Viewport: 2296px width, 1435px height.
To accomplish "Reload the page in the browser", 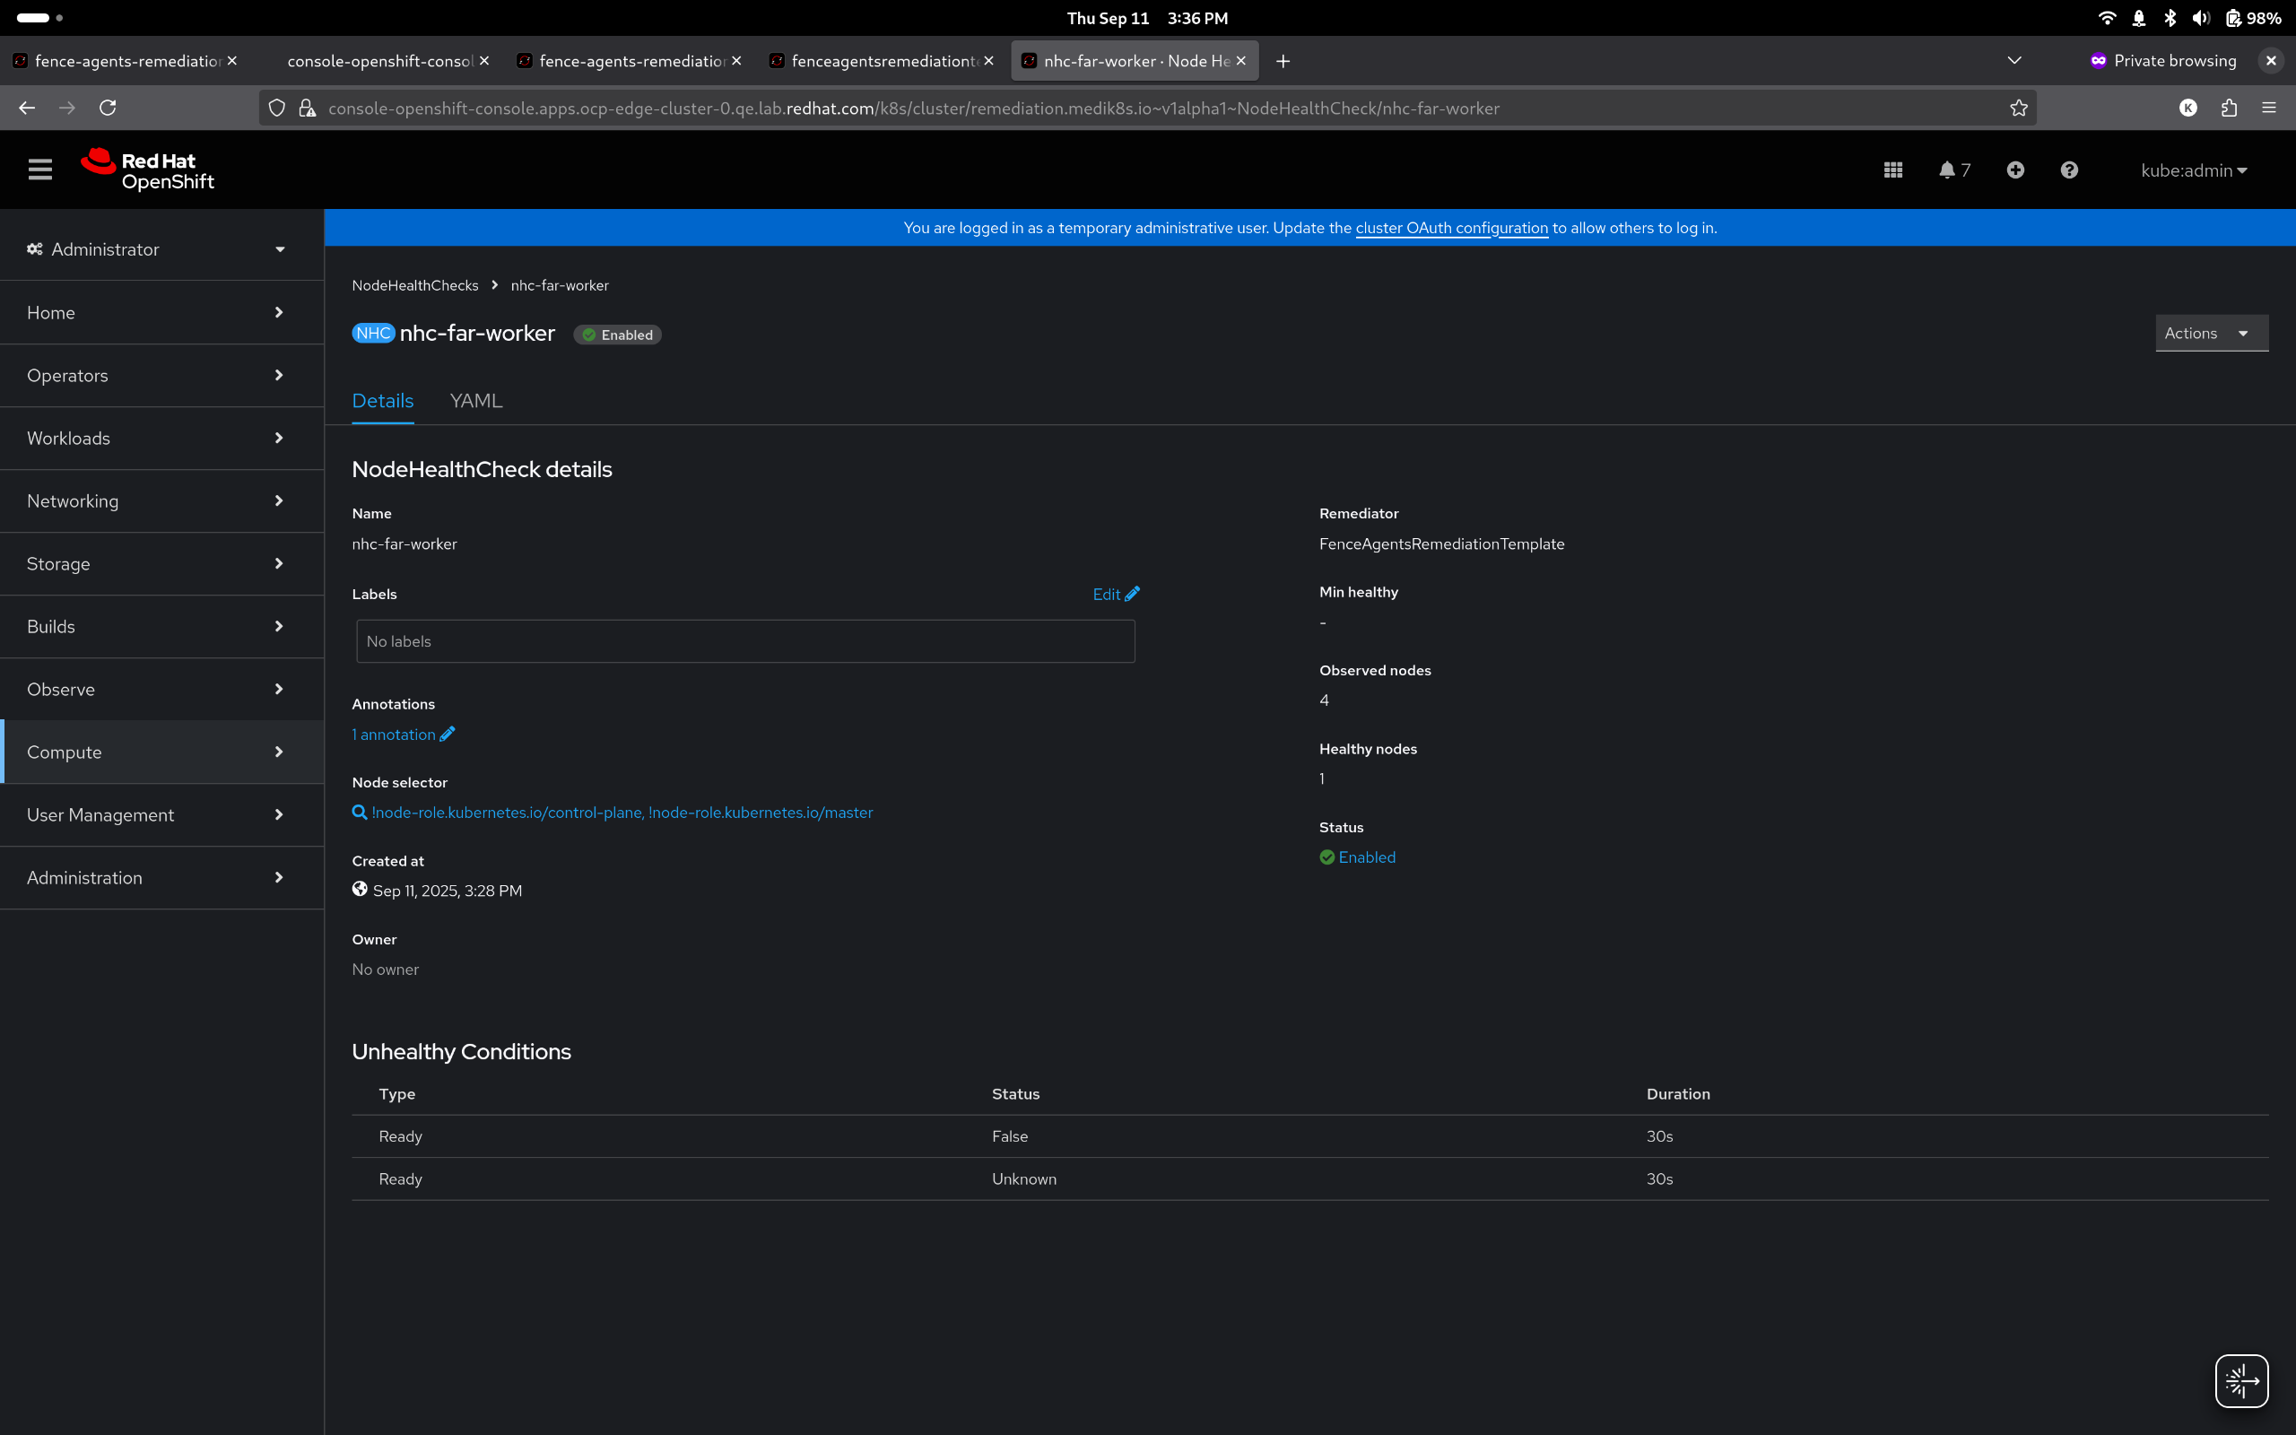I will (x=109, y=109).
